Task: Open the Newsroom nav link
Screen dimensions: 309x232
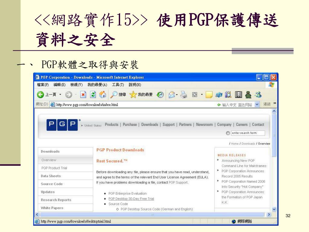Action: (204, 125)
